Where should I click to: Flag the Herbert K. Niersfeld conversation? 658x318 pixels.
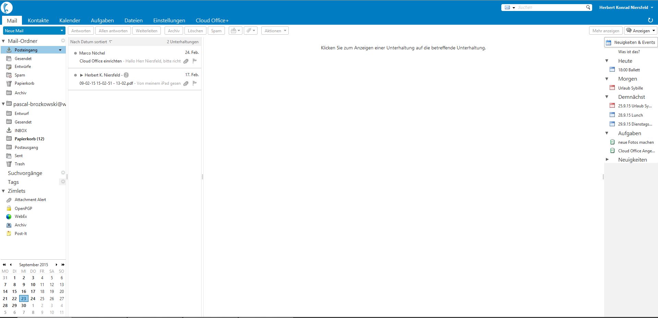195,83
